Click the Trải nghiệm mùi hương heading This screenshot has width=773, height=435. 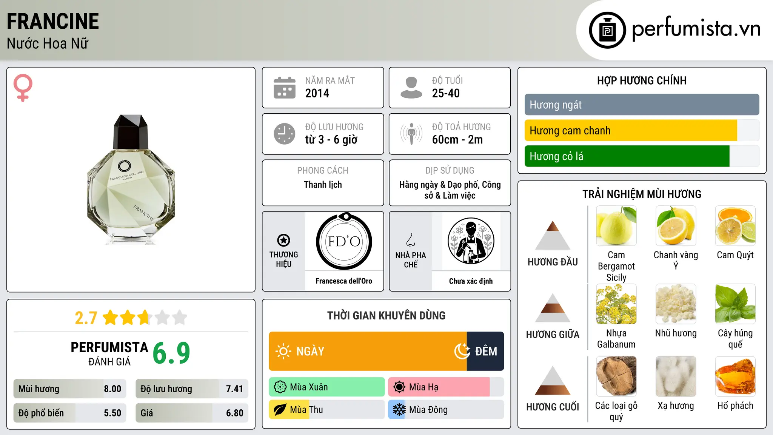coord(642,194)
